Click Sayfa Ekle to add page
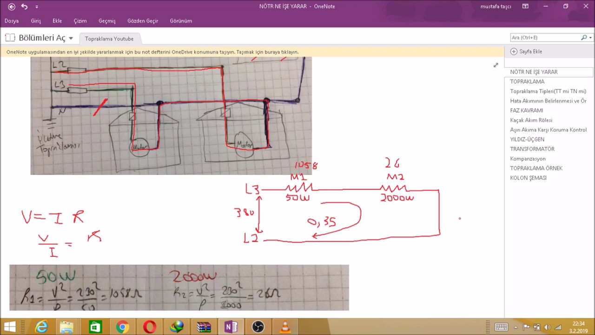This screenshot has height=335, width=595. (526, 52)
